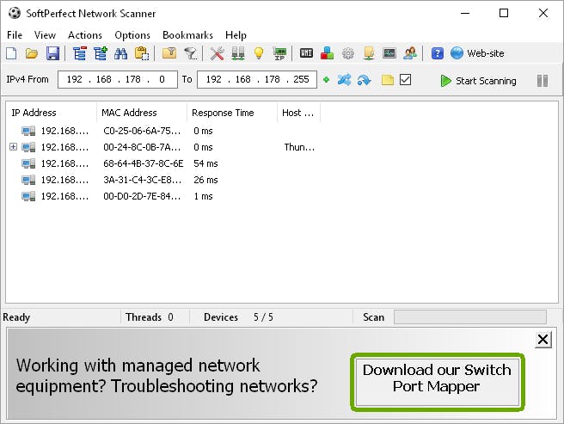Save results using the floppy disk icon
The width and height of the screenshot is (564, 424).
53,53
